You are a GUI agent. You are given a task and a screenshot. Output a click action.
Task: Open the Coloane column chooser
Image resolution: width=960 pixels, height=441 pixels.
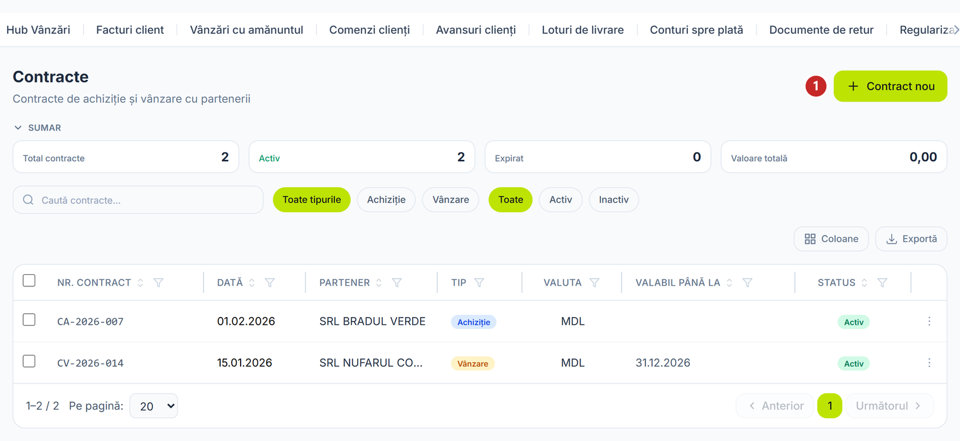tap(831, 238)
